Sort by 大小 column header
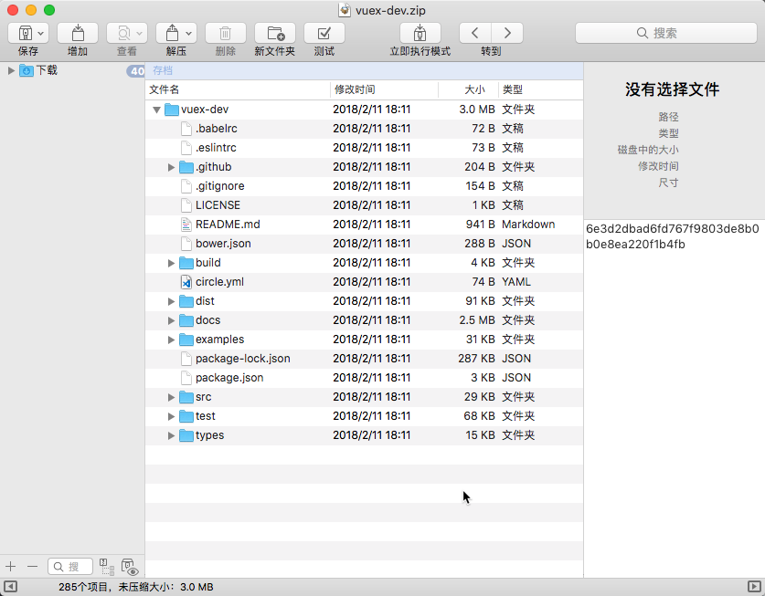 [468, 89]
